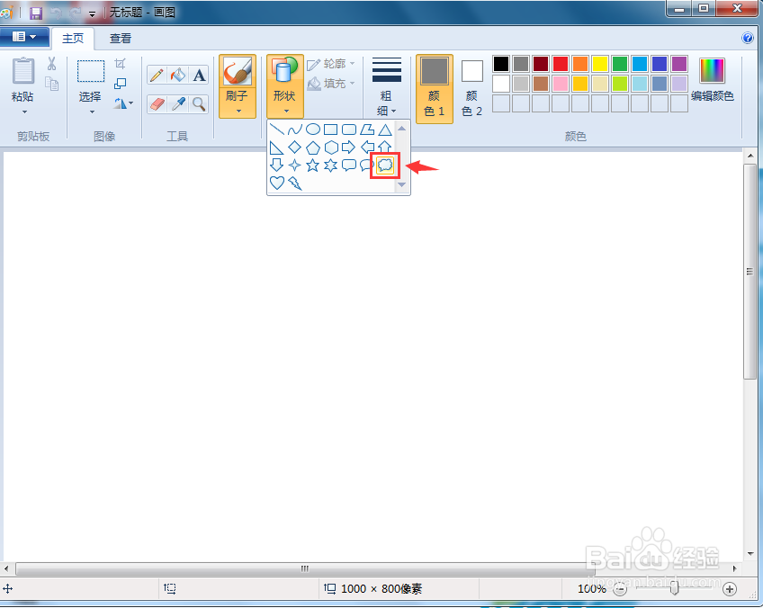Switch to the View (查看) tab
Screen dimensions: 763x608
tap(121, 39)
